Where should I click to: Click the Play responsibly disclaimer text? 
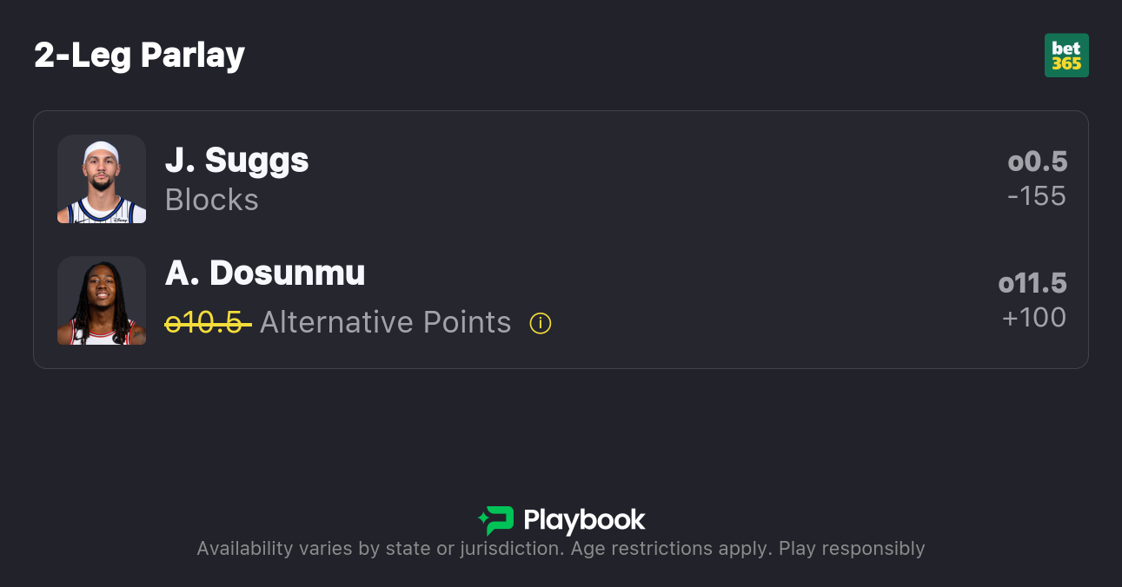[852, 549]
